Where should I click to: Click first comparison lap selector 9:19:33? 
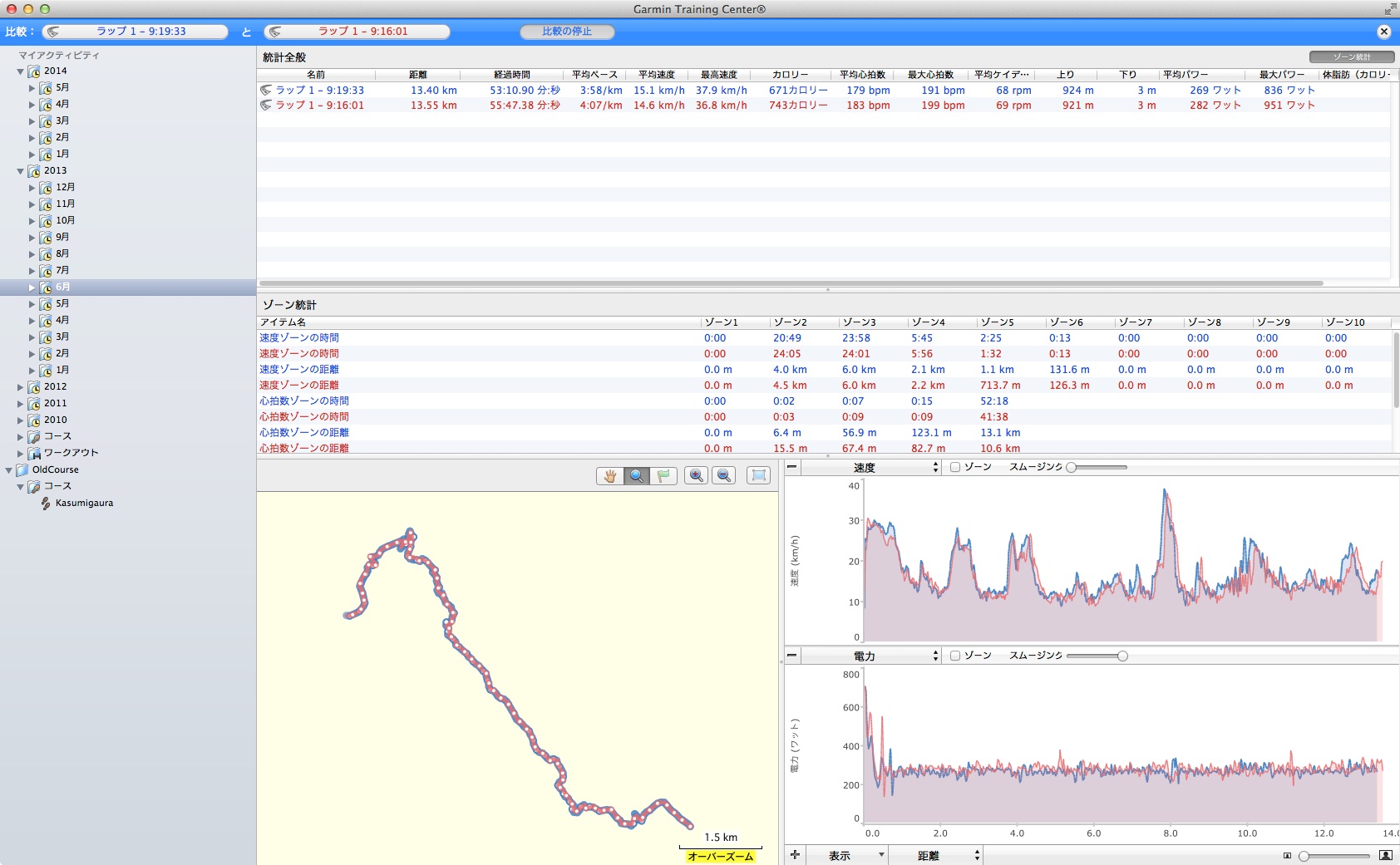(135, 32)
